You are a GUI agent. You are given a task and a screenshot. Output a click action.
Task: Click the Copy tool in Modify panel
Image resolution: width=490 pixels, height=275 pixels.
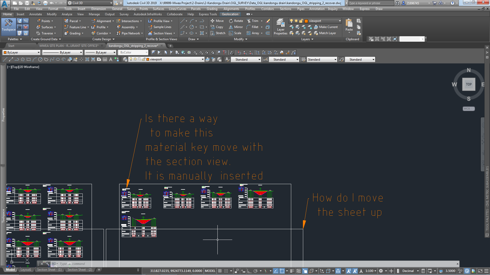coord(217,27)
